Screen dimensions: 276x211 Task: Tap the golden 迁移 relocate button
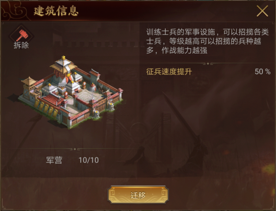(x=138, y=195)
